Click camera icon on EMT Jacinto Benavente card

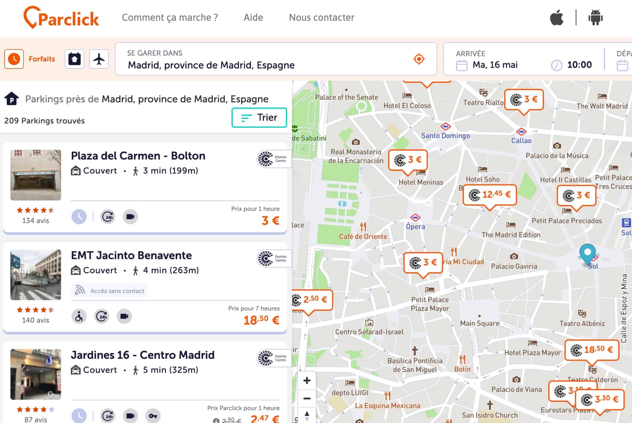[124, 316]
